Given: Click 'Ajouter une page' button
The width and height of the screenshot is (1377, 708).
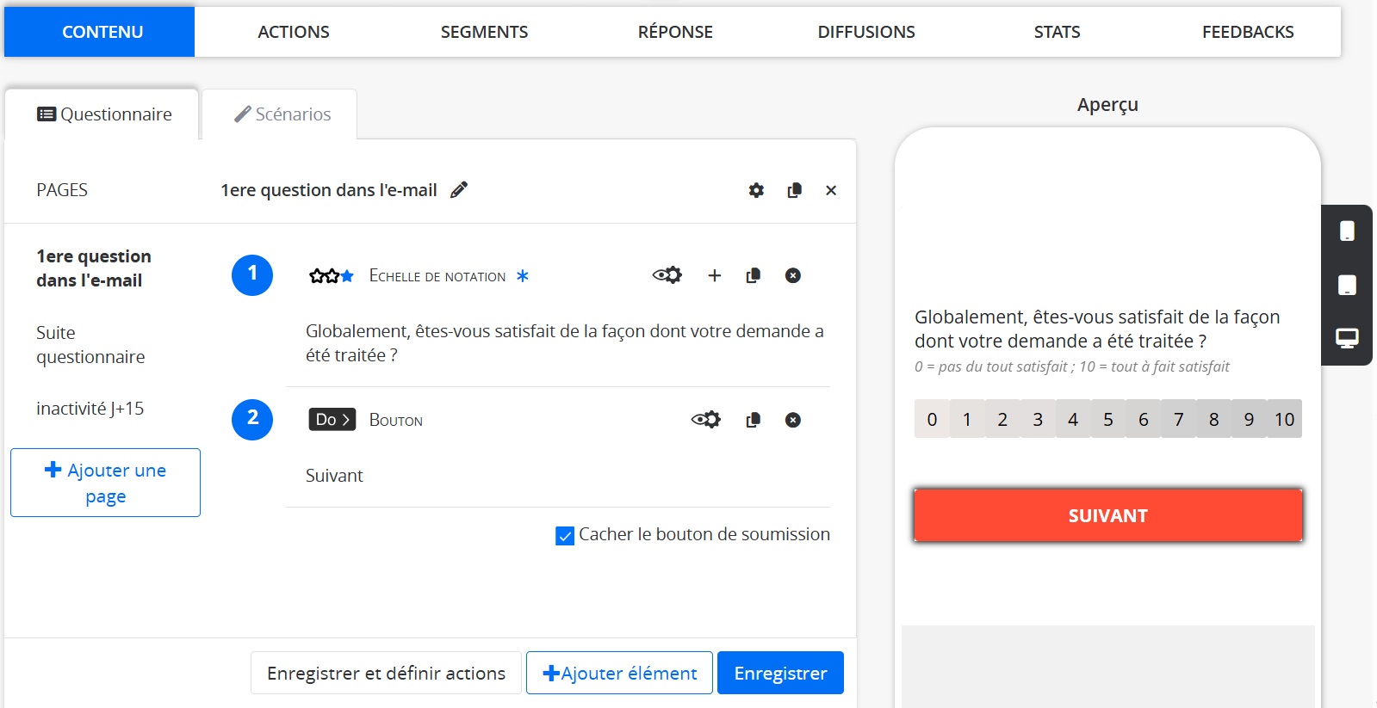Looking at the screenshot, I should click(105, 483).
